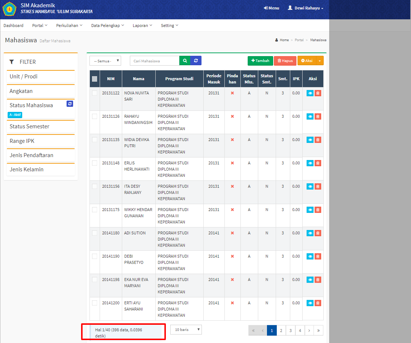Check the box for student 20131135
Image resolution: width=411 pixels, height=343 pixels.
click(x=95, y=140)
